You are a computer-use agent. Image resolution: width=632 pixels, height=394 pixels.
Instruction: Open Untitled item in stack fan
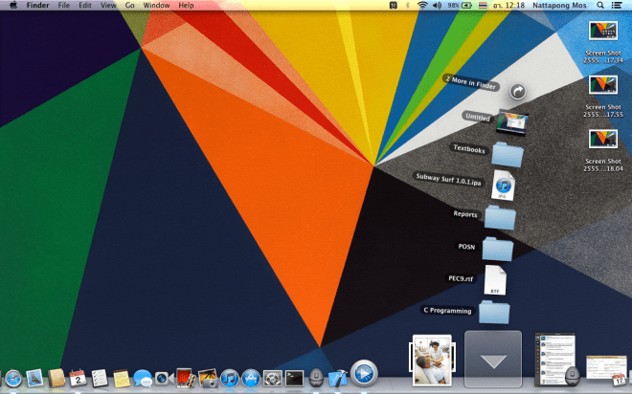coord(511,121)
